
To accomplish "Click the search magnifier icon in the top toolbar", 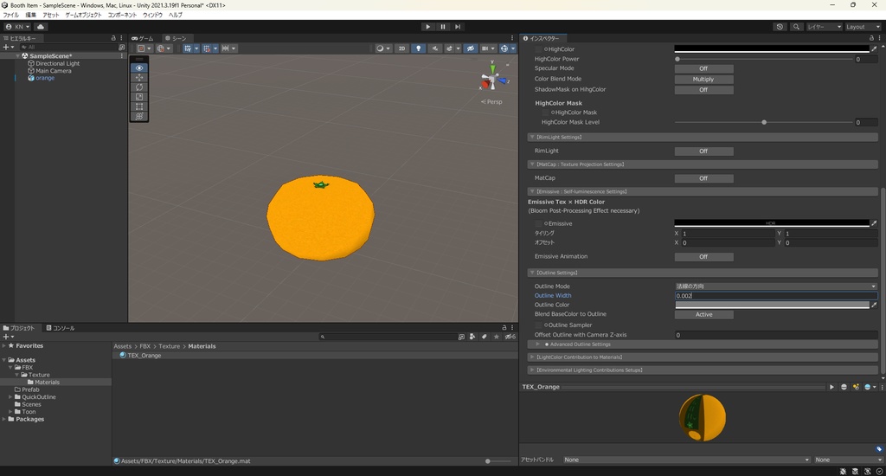I will (796, 27).
